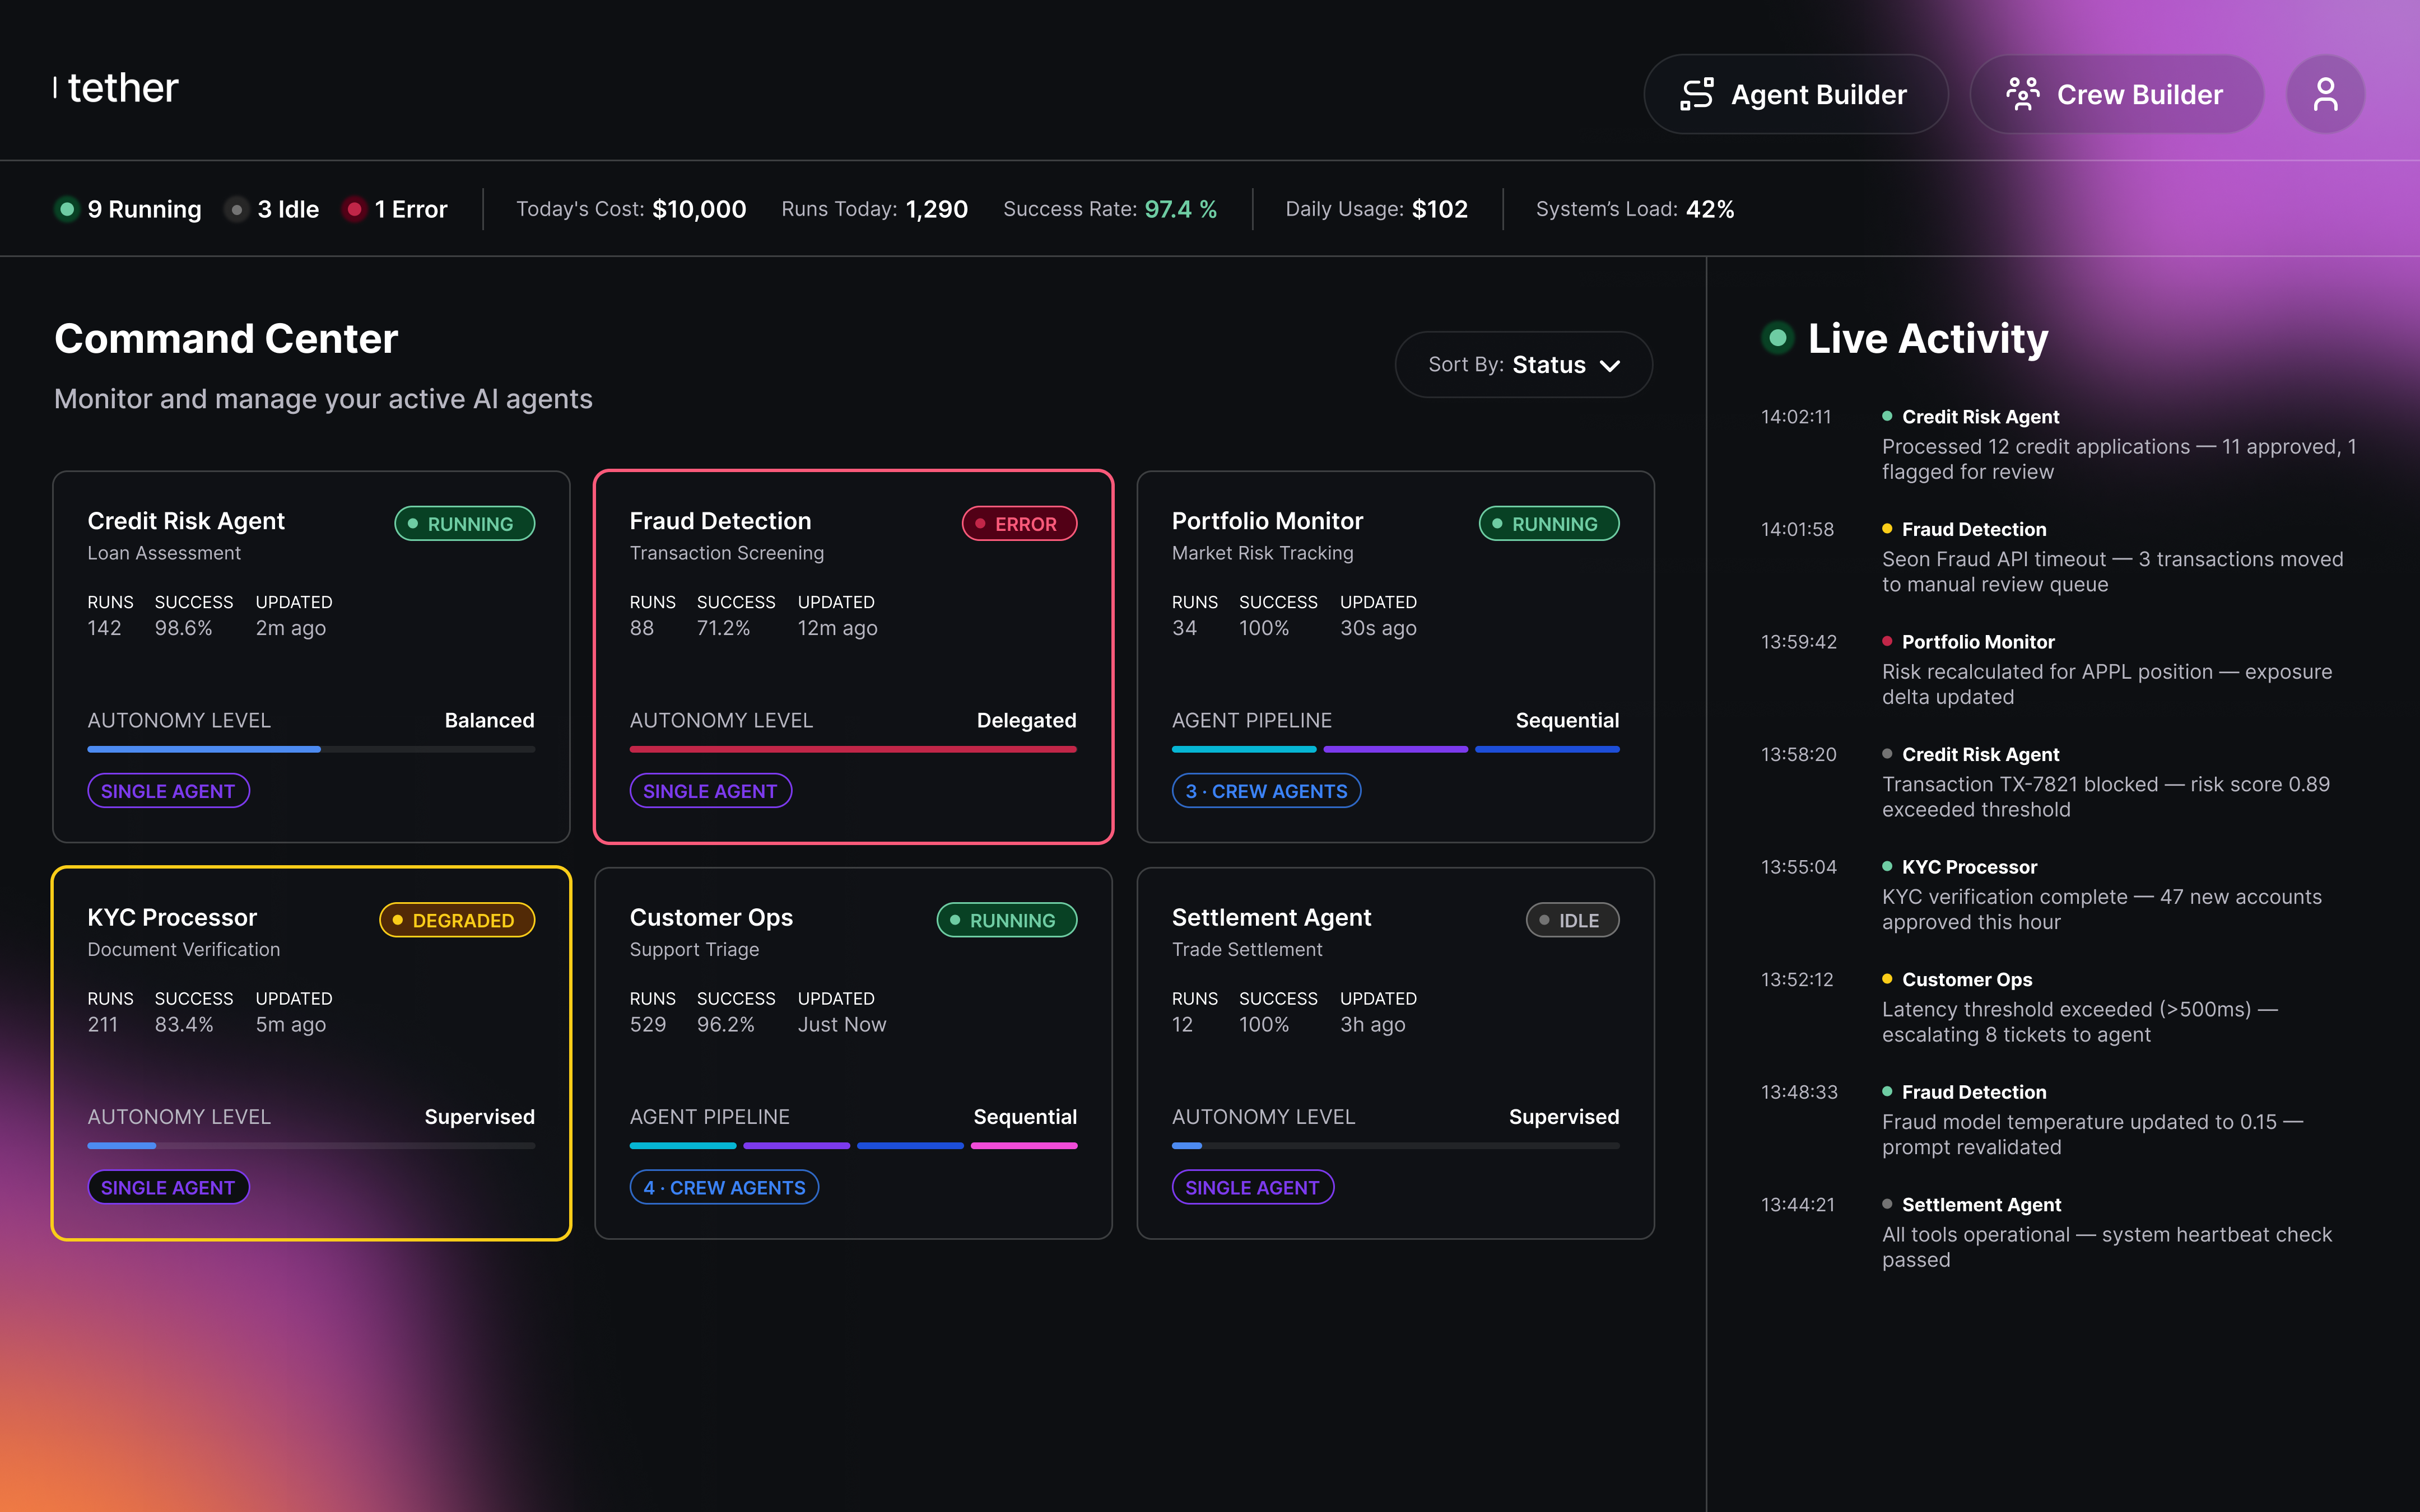This screenshot has width=2420, height=1512.
Task: Open the Crew Builder
Action: (x=2116, y=94)
